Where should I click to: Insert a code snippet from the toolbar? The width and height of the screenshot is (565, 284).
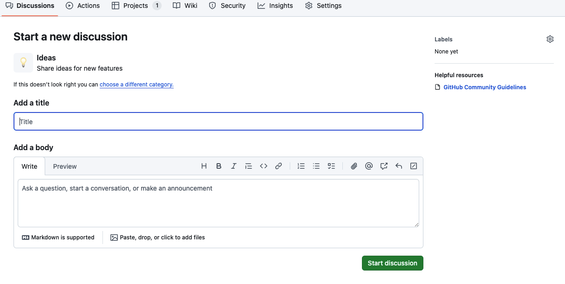click(x=264, y=166)
